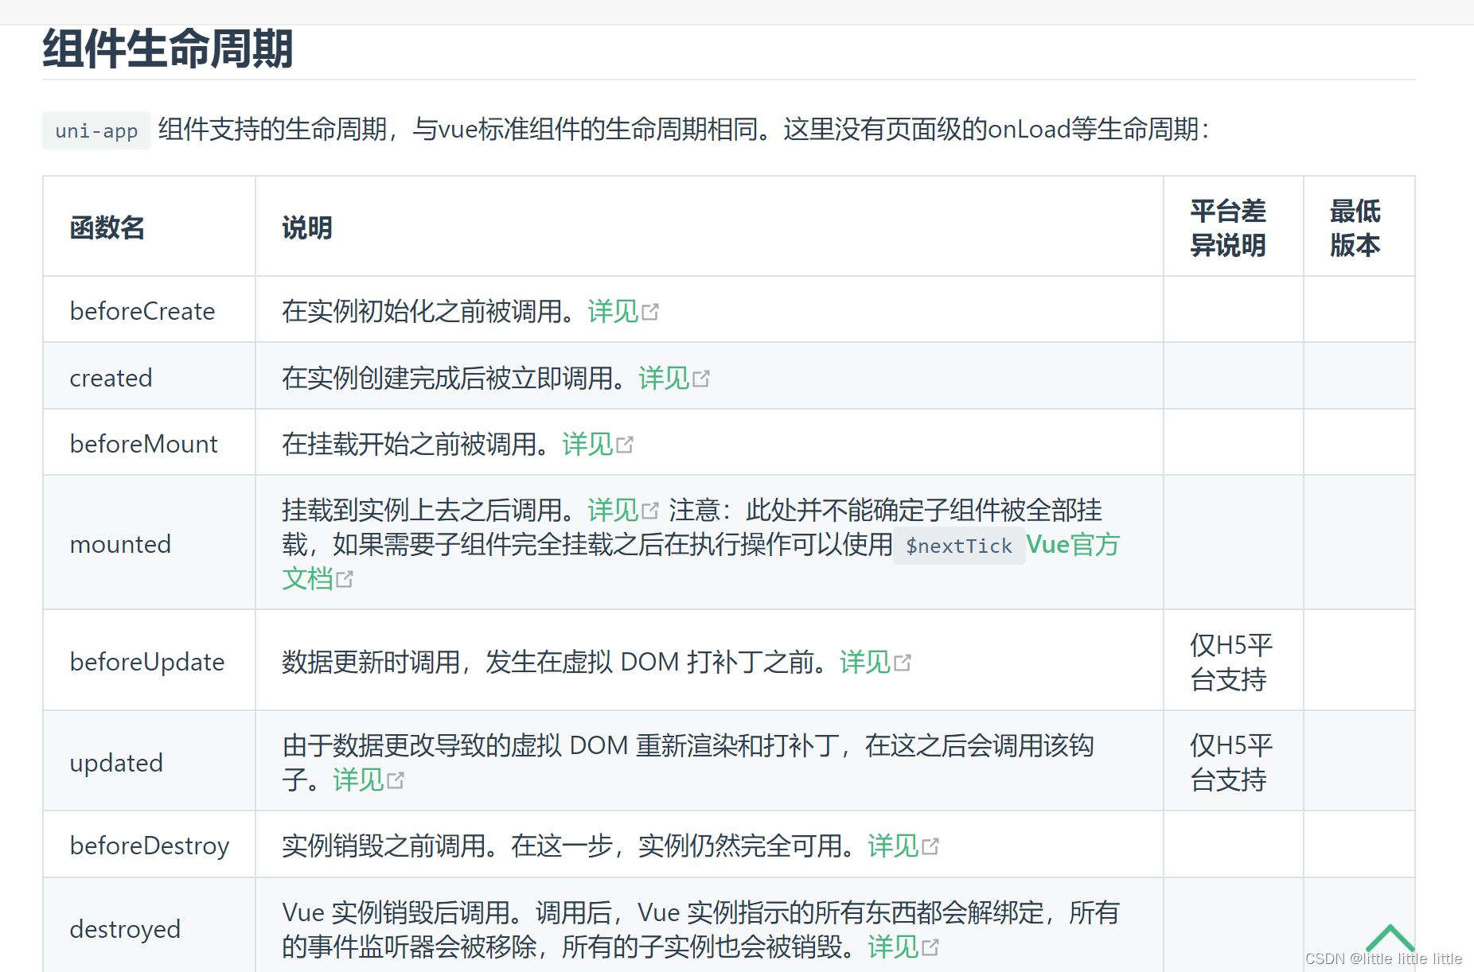This screenshot has width=1474, height=972.
Task: Click external-link icon in destroyed row
Action: [x=930, y=947]
